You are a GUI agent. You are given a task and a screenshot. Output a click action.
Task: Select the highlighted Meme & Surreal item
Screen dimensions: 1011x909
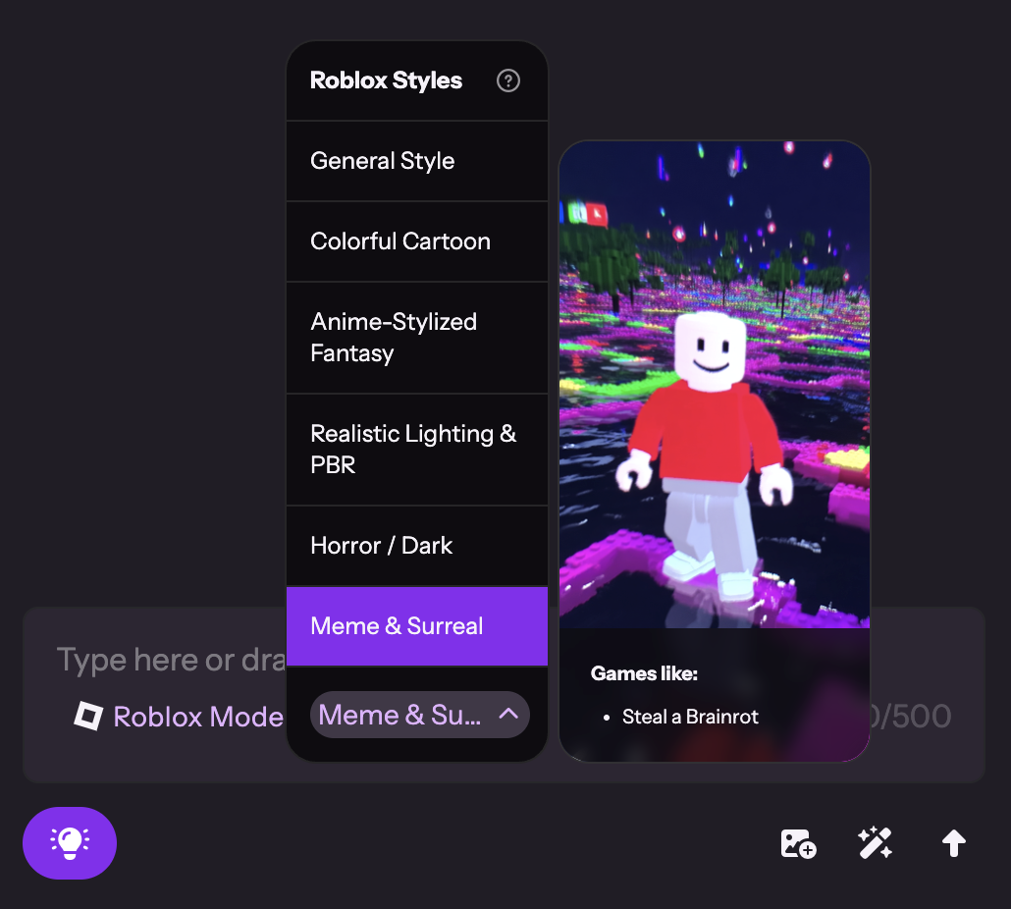click(417, 626)
